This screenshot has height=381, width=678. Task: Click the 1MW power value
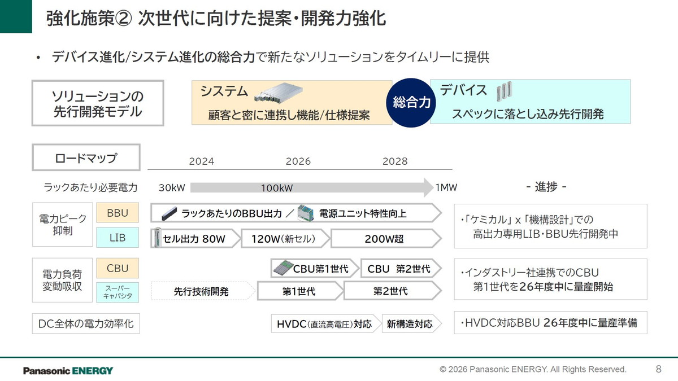tap(446, 187)
